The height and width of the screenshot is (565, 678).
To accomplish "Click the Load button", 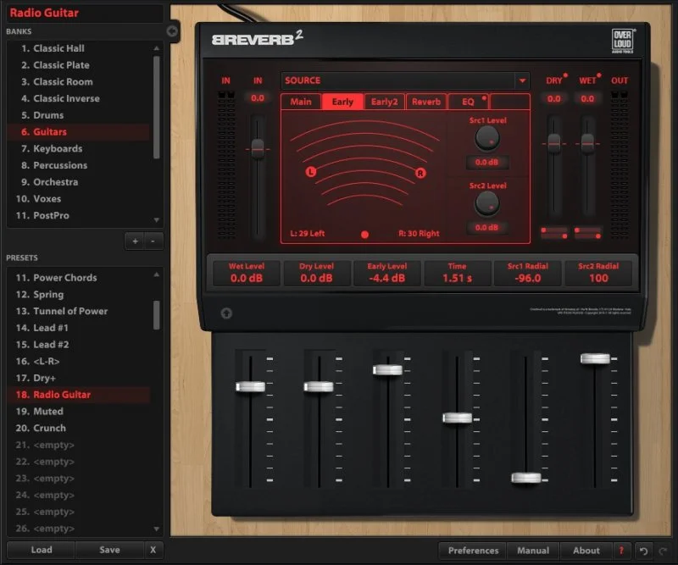I will point(41,550).
